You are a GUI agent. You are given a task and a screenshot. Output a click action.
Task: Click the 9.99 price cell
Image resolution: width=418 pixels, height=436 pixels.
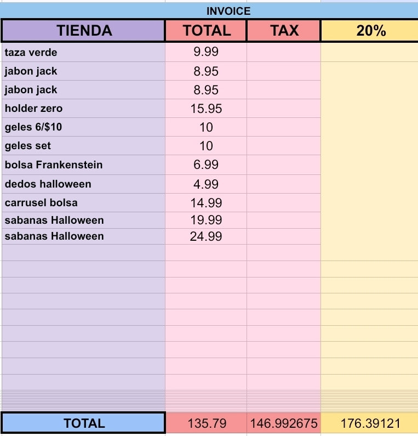(x=206, y=52)
